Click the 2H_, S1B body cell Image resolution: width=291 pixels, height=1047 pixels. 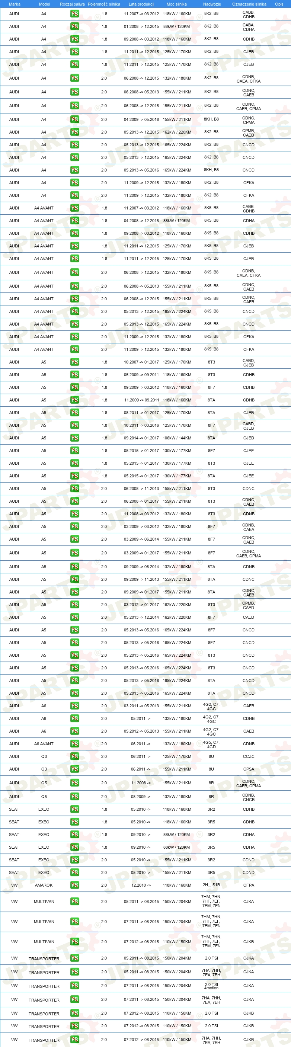coord(211,885)
